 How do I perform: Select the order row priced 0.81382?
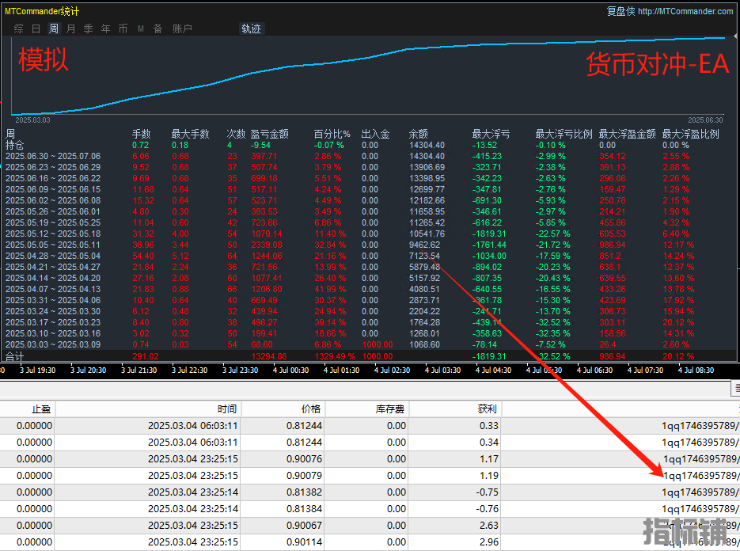[370, 492]
